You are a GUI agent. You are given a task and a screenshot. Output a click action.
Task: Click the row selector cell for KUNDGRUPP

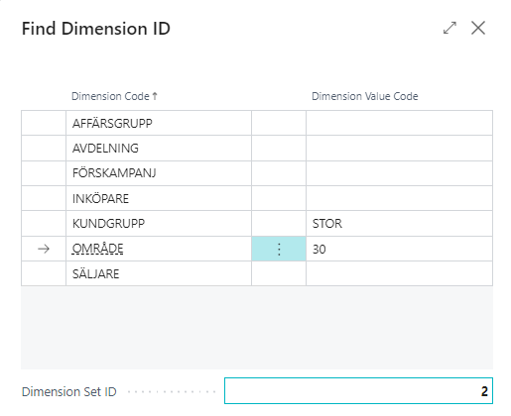click(x=44, y=224)
